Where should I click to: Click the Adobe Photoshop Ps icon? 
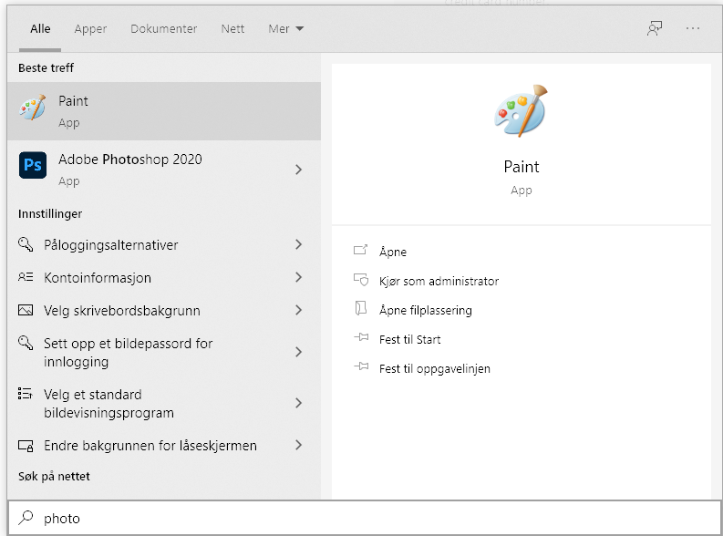tap(32, 165)
